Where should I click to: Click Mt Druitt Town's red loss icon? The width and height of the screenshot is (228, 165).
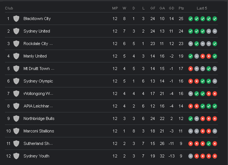tap(191, 69)
